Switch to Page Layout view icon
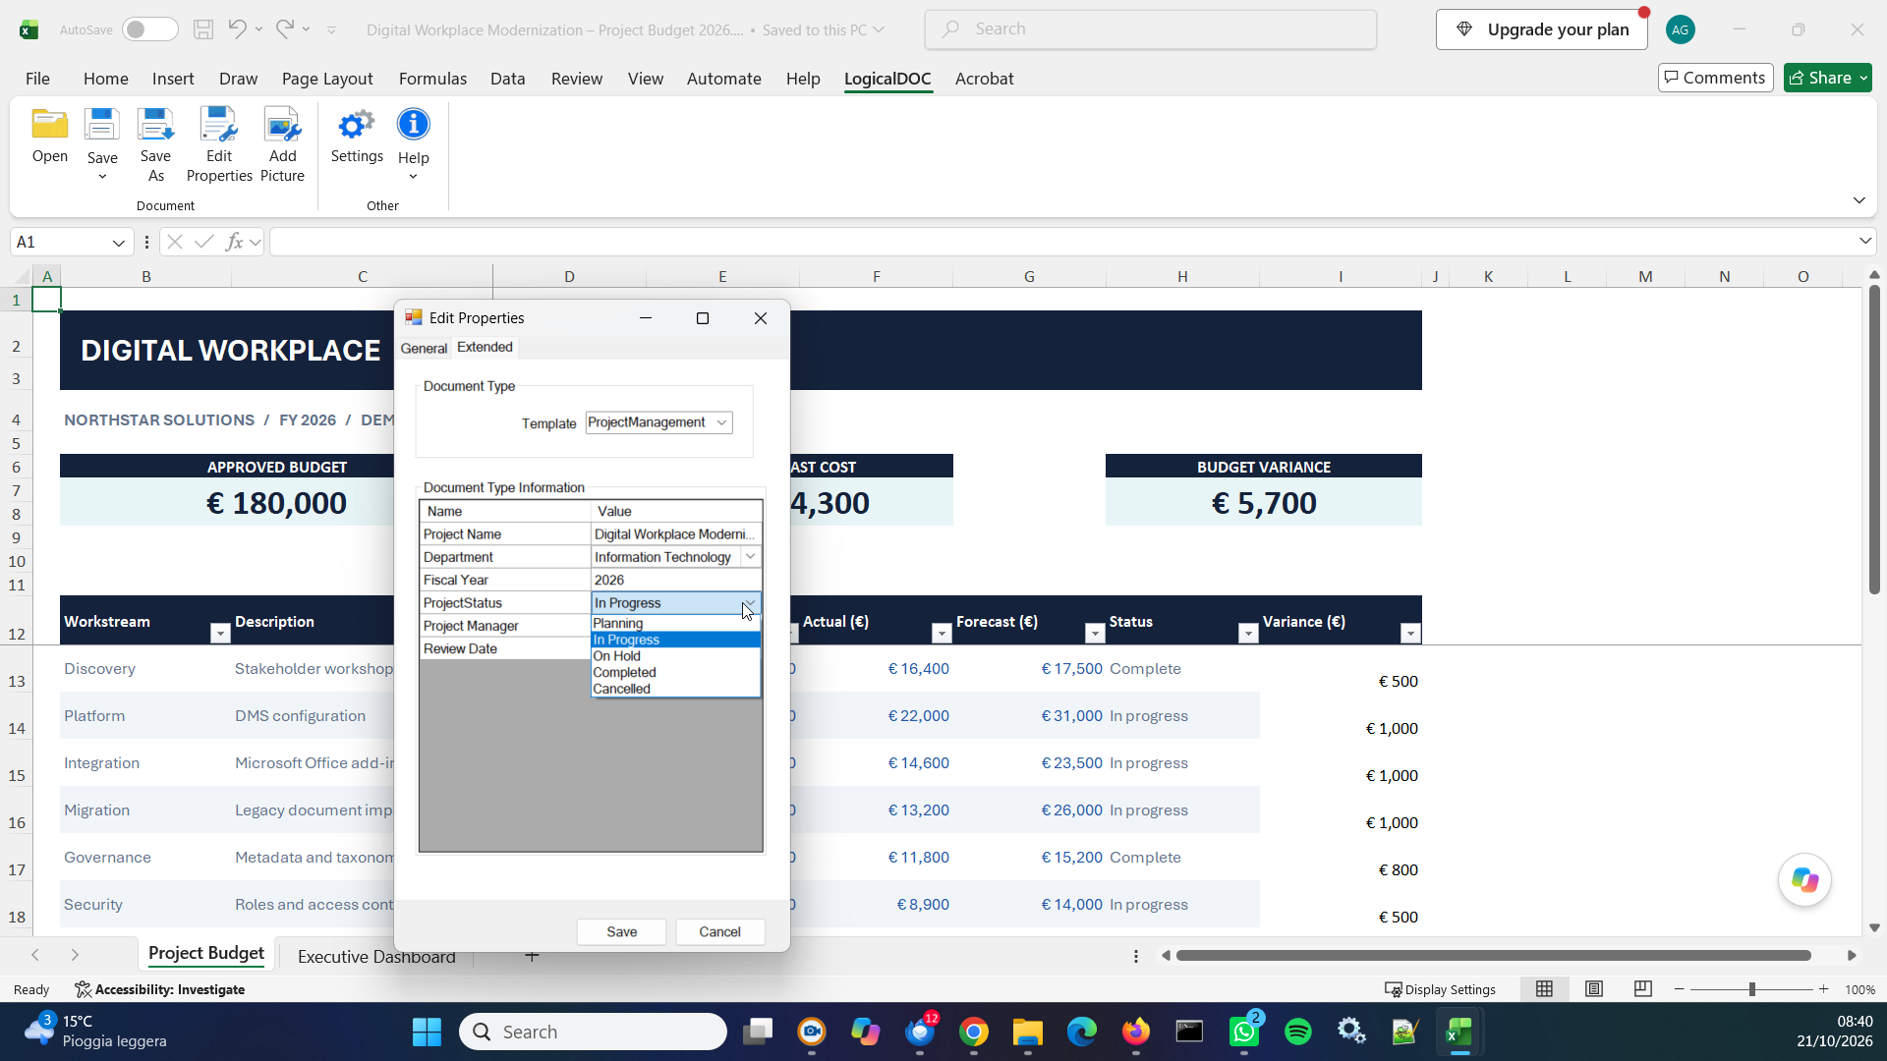1887x1061 pixels. point(1594,989)
